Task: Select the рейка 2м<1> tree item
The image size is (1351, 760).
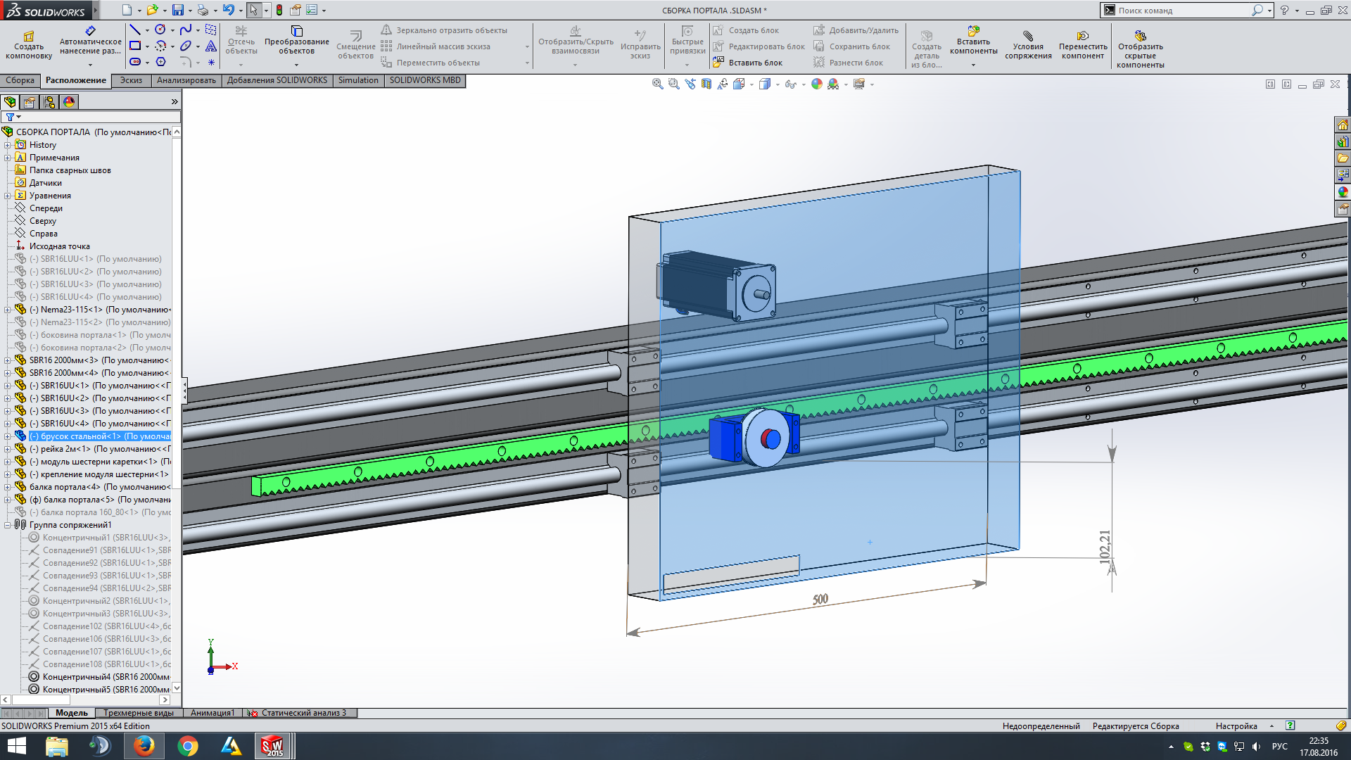Action: click(x=65, y=449)
